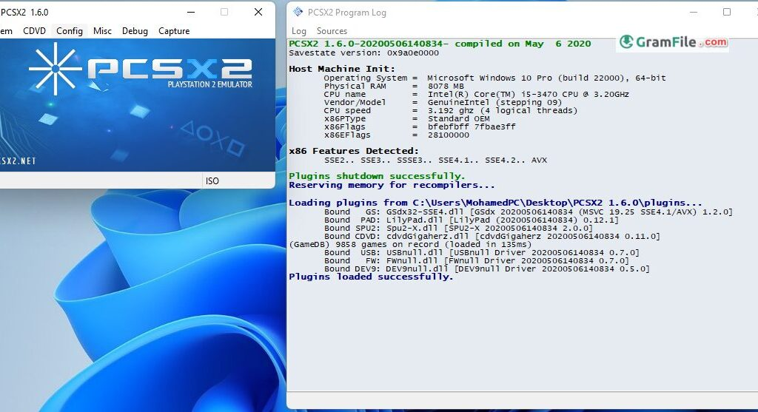Click the 'Bound USB: USBnull.dll' line
The height and width of the screenshot is (412, 758).
click(x=481, y=253)
